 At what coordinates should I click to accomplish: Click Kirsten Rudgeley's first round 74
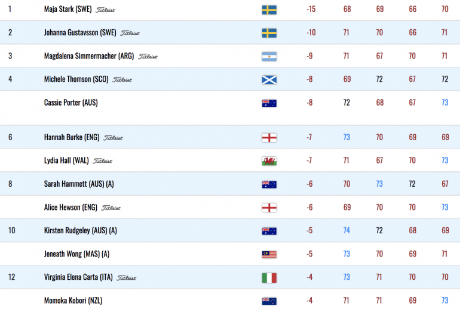346,230
